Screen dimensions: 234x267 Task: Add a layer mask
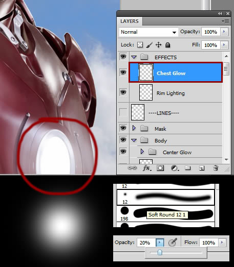point(160,168)
